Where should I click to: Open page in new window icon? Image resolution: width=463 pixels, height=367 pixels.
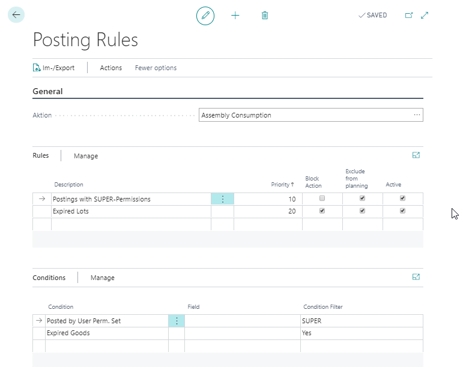coord(409,16)
